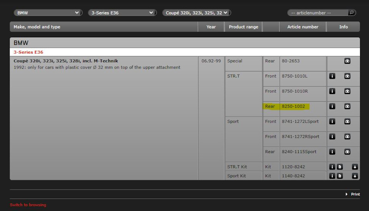The image size is (369, 211).
Task: Open document for kit 1140-8242
Action: tap(339, 176)
